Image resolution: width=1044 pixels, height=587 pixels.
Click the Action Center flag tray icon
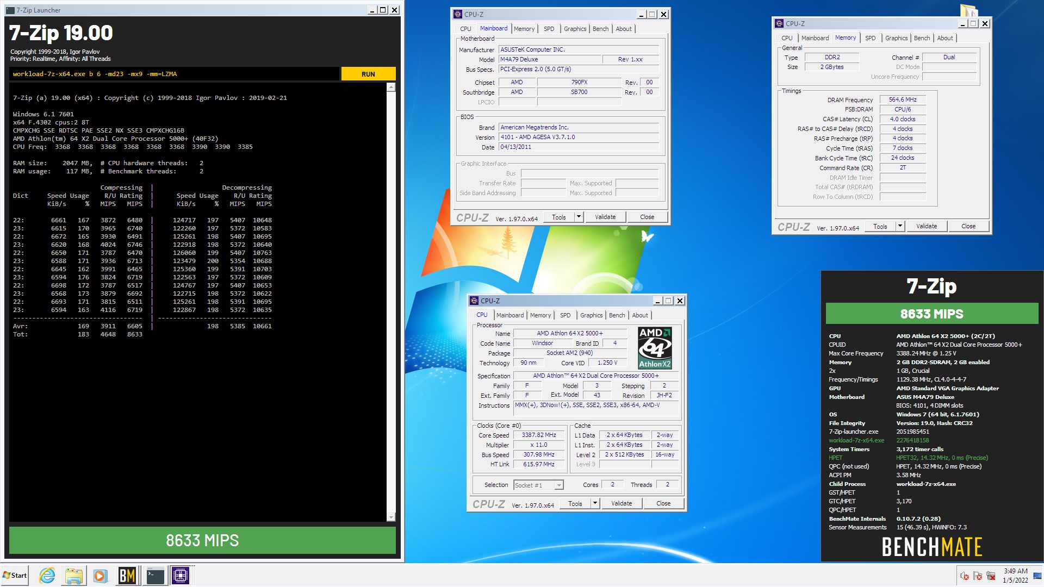(x=978, y=576)
